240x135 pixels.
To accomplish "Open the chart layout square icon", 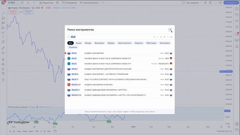I will click(183, 3).
